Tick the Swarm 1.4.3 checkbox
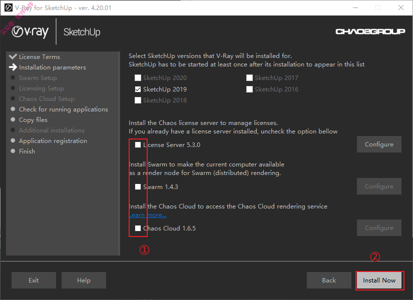The image size is (413, 300). (138, 187)
